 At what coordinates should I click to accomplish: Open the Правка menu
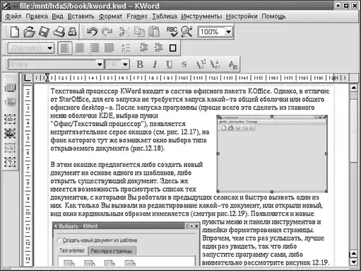coord(37,16)
